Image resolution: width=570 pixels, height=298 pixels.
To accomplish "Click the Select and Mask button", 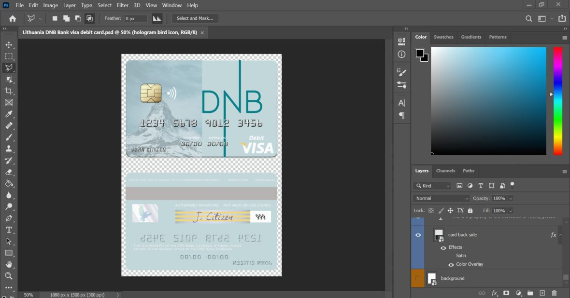I will pos(195,18).
